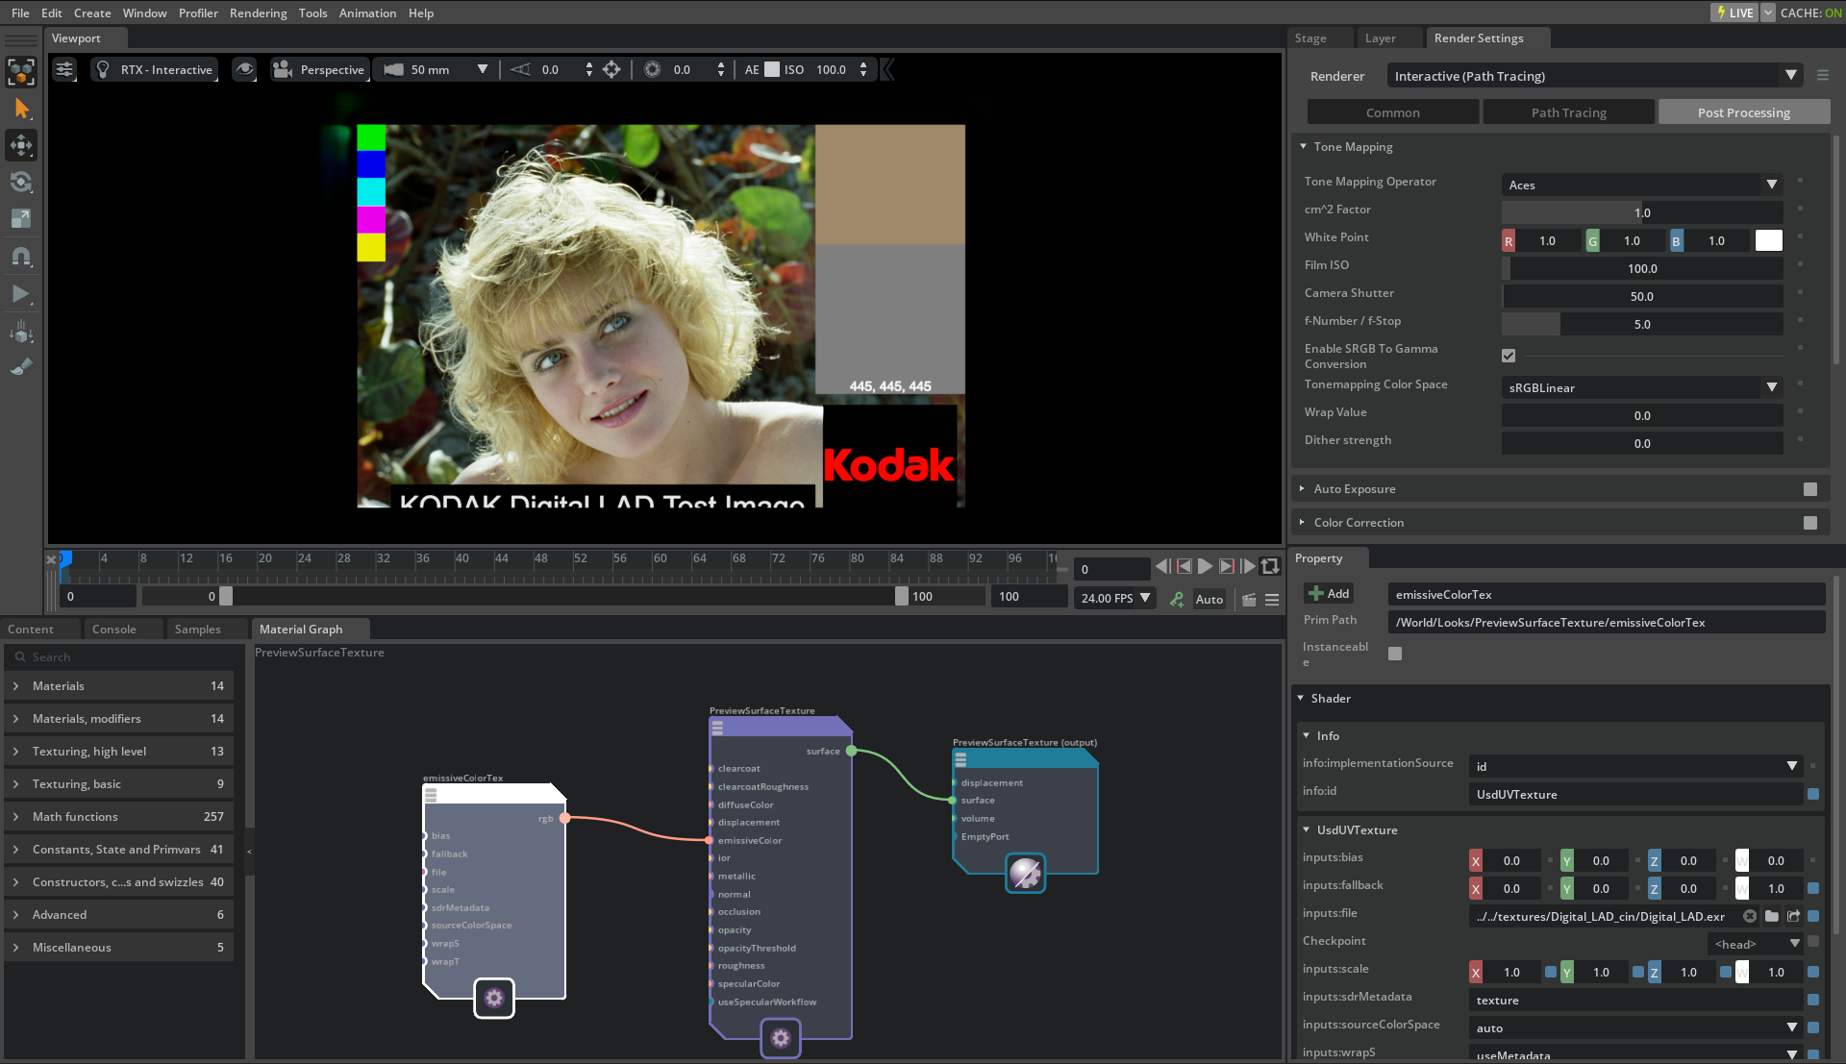Click the camera/perspective view icon

tap(282, 70)
